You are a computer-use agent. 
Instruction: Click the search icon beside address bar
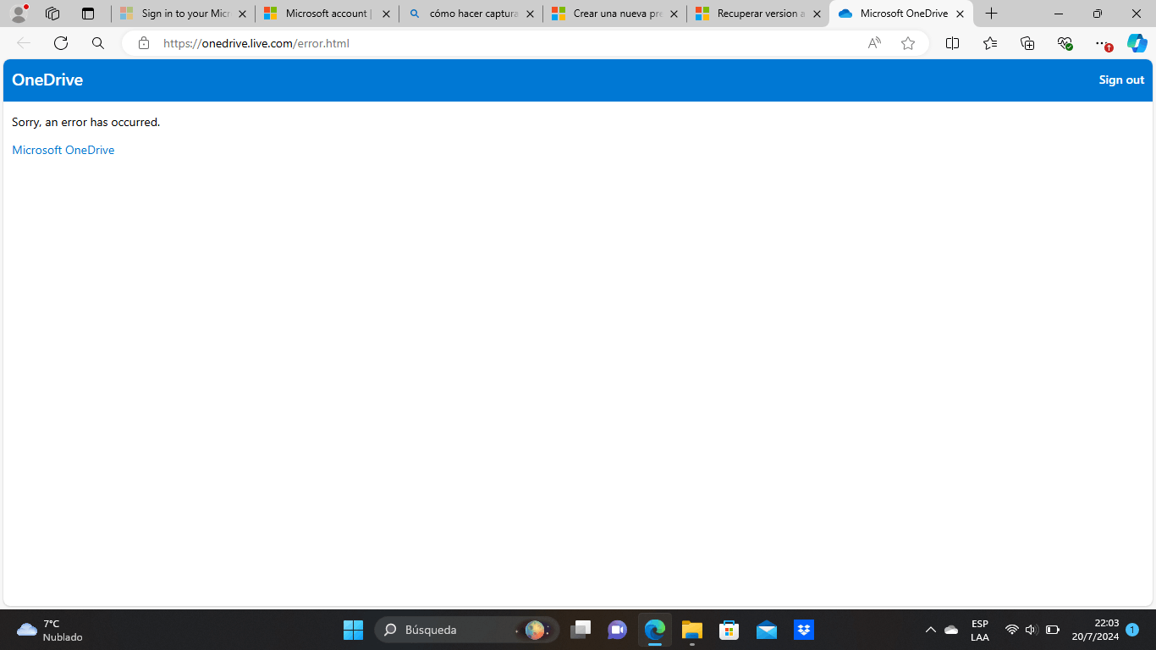pos(98,43)
